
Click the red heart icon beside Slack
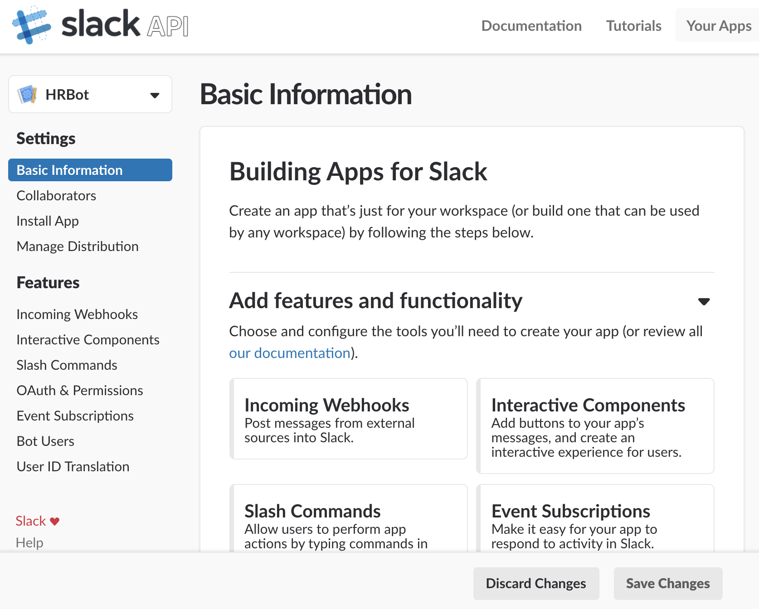click(55, 521)
